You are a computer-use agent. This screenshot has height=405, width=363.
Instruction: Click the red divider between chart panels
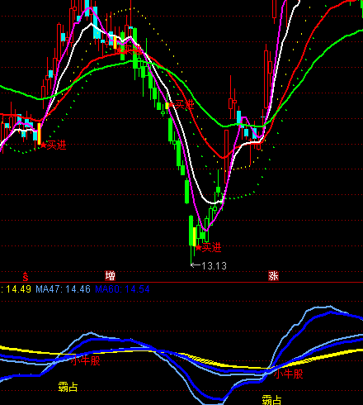point(181,282)
